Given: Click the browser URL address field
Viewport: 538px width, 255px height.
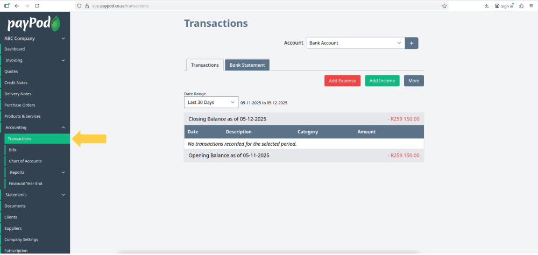Looking at the screenshot, I should [x=261, y=6].
